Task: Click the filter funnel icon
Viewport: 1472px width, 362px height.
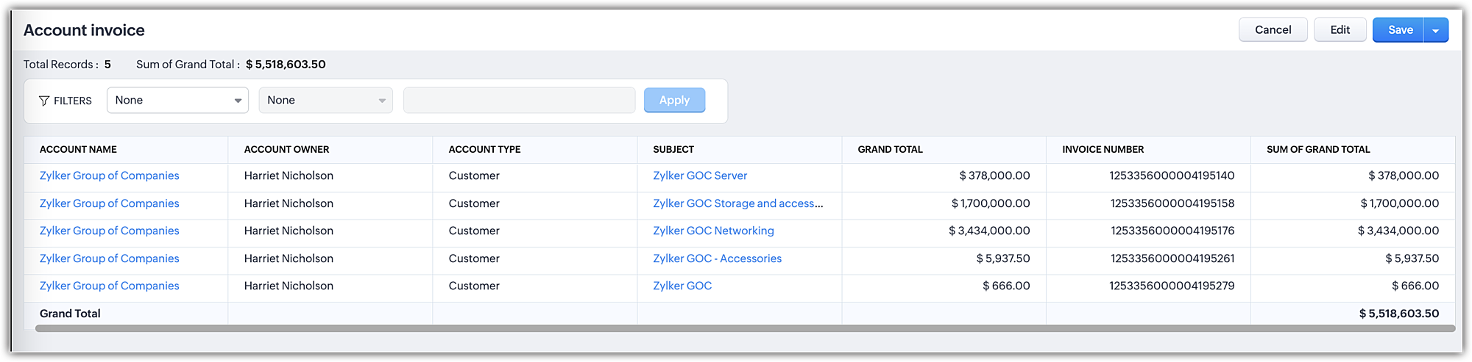Action: pos(44,101)
